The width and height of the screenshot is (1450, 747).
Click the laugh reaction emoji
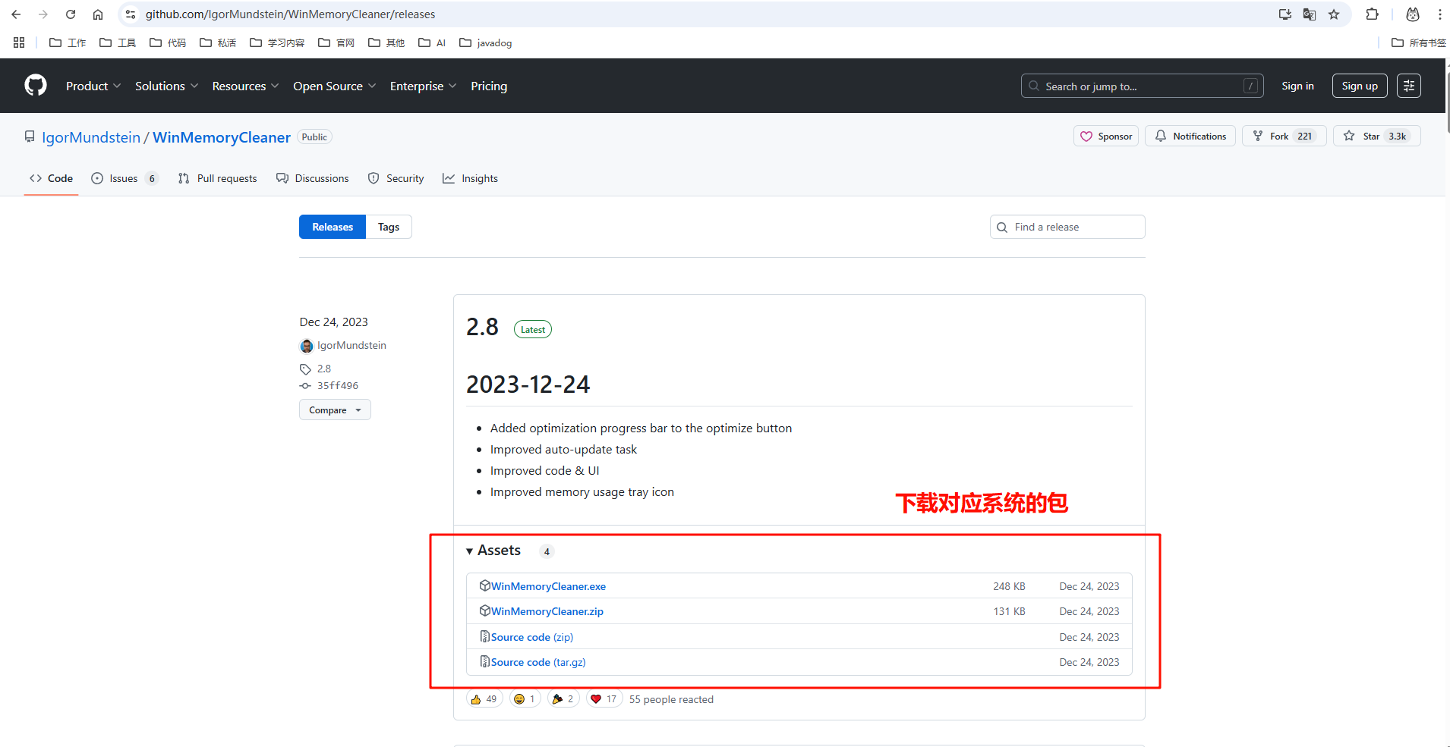524,699
